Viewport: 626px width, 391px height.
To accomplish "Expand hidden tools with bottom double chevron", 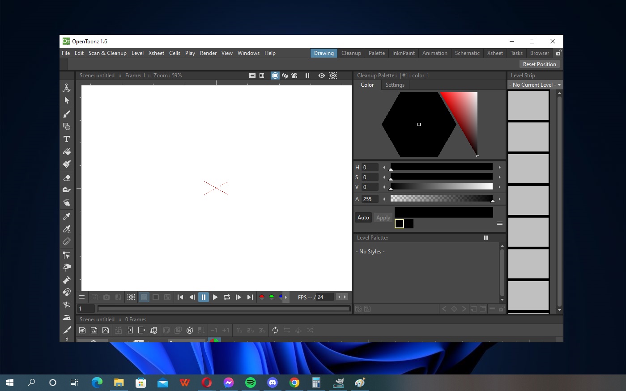I will tap(67, 339).
